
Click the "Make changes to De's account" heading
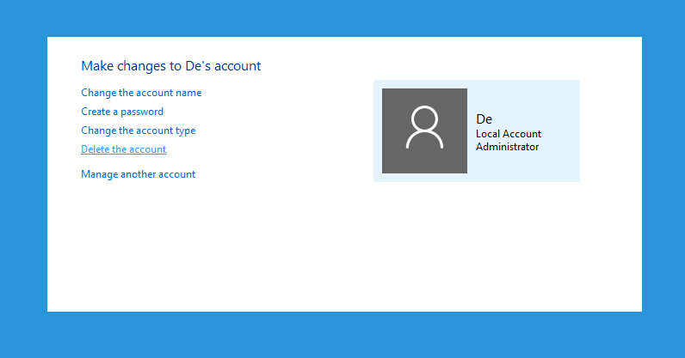[x=170, y=66]
